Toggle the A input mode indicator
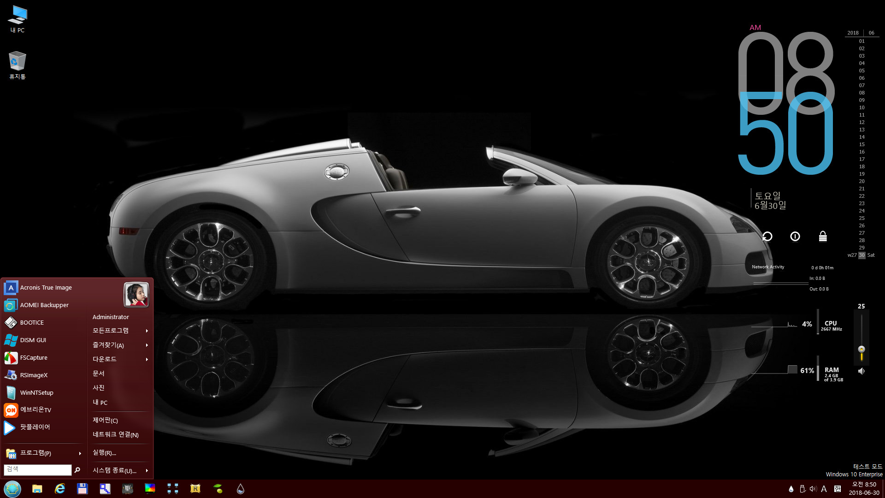 pyautogui.click(x=824, y=489)
